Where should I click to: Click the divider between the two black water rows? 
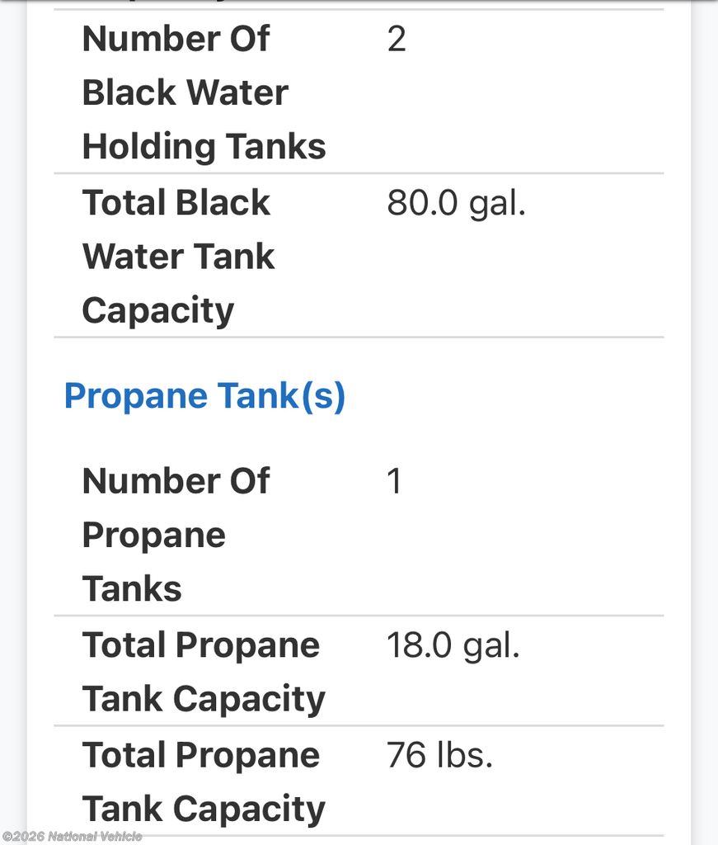point(359,173)
